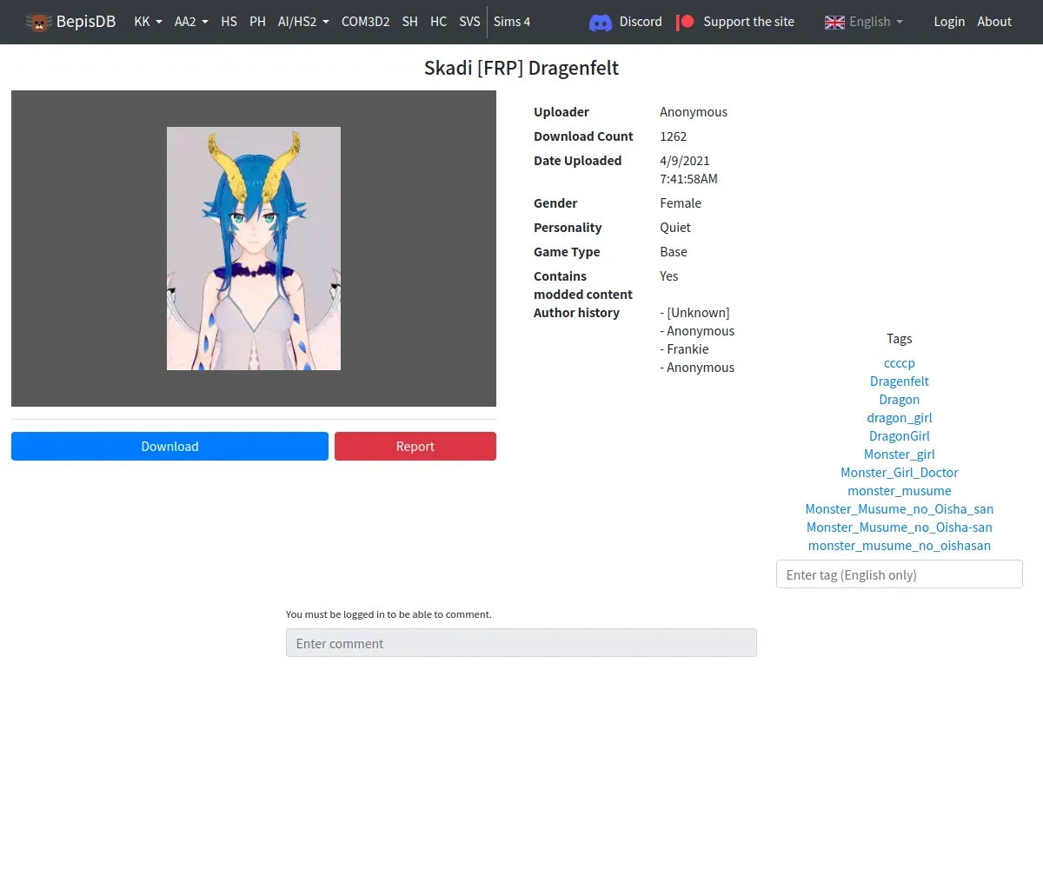Image resolution: width=1043 pixels, height=869 pixels.
Task: Open the SH navbar item
Action: 409,22
